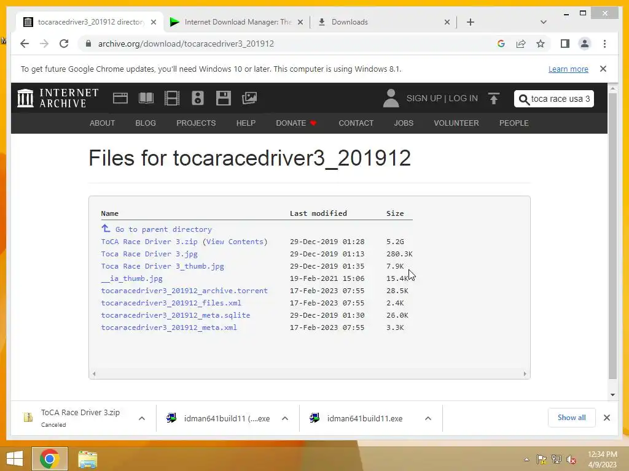Reload the page
This screenshot has height=471, width=629.
64,44
